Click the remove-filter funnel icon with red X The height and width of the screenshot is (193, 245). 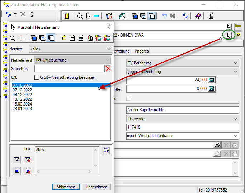tap(28, 160)
